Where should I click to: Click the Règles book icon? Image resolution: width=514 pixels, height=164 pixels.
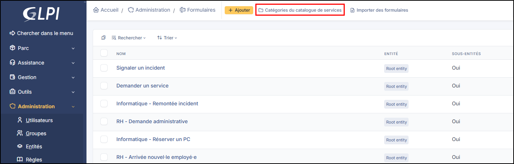point(20,160)
